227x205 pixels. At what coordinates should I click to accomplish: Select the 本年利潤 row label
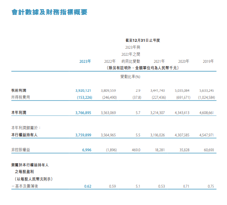click(19, 112)
